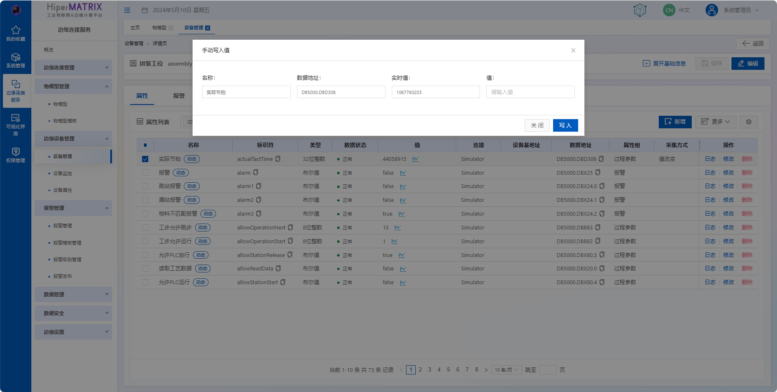Copy address DB5000.DBX24.2 in table
This screenshot has width=777, height=392.
tap(602, 214)
